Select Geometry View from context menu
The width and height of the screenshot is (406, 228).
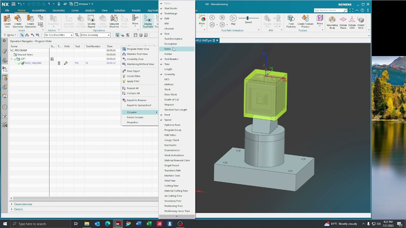click(140, 59)
